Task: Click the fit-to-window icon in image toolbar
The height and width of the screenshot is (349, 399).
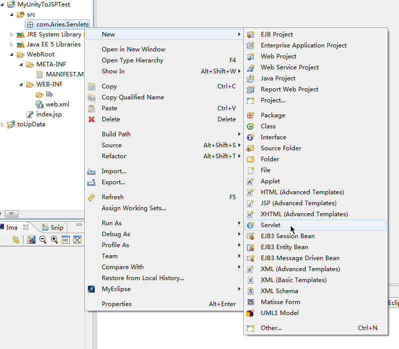Action: pos(77,240)
